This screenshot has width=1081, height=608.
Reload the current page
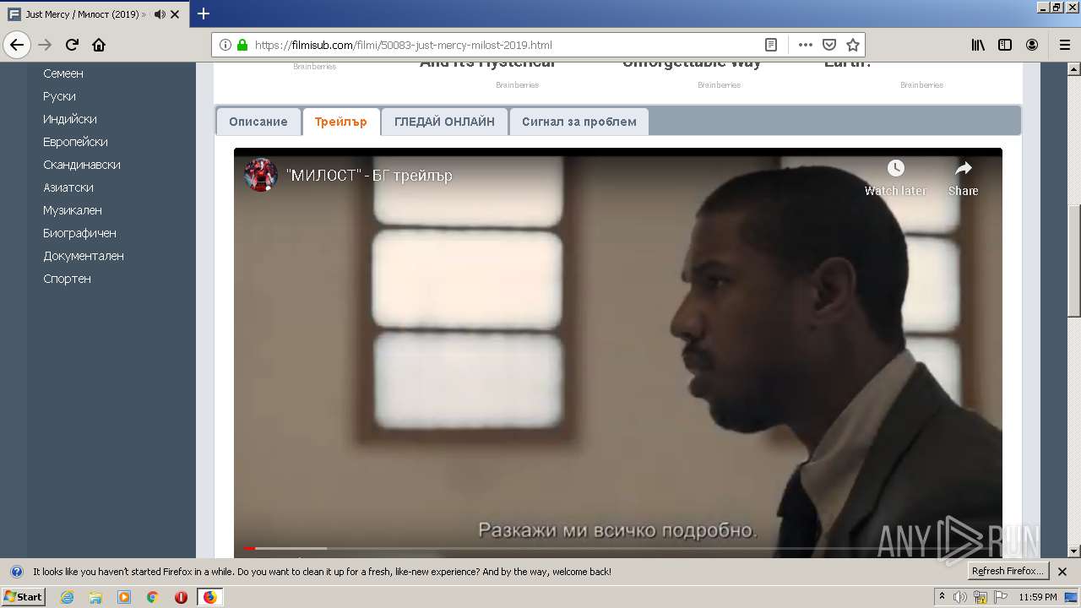pos(72,45)
